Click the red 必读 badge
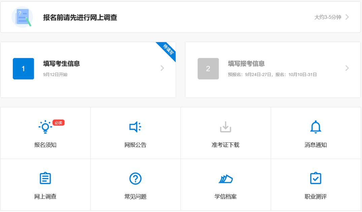The height and width of the screenshot is (212, 362). 59,123
